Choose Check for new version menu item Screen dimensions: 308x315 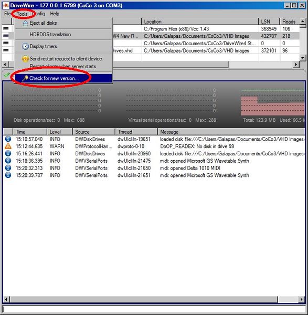click(63, 78)
